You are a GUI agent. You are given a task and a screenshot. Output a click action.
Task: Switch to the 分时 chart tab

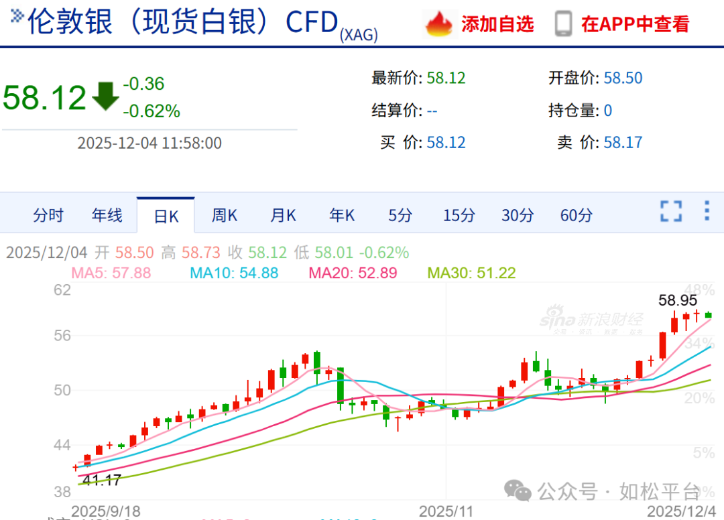pyautogui.click(x=49, y=214)
